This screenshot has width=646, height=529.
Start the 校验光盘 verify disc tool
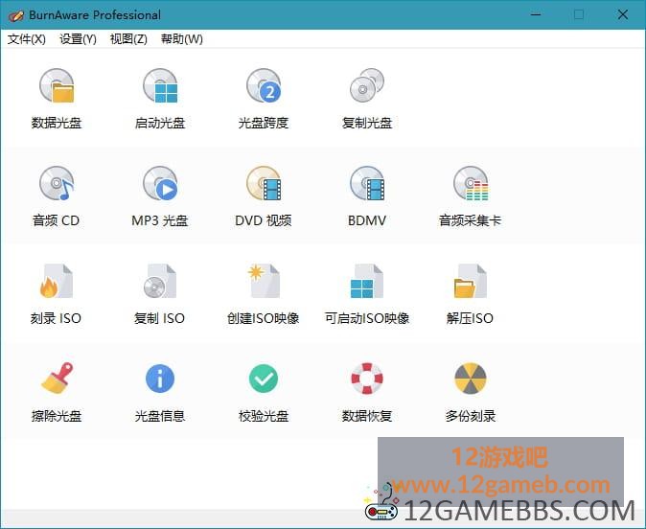click(264, 392)
